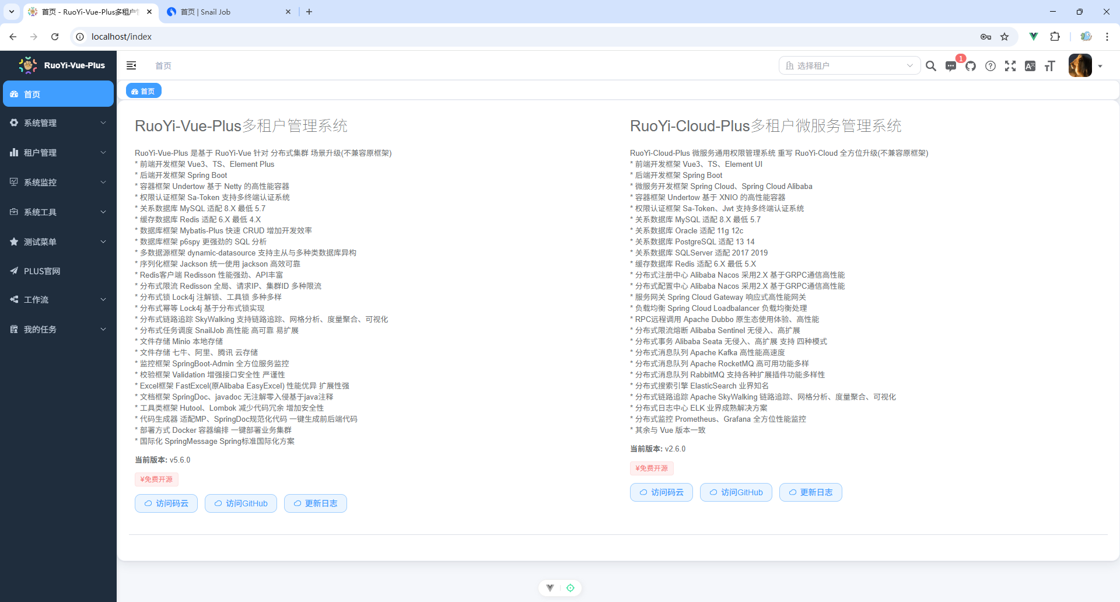Click 访问码云 under RuoYi-Vue-Plus
The height and width of the screenshot is (602, 1120).
(166, 503)
